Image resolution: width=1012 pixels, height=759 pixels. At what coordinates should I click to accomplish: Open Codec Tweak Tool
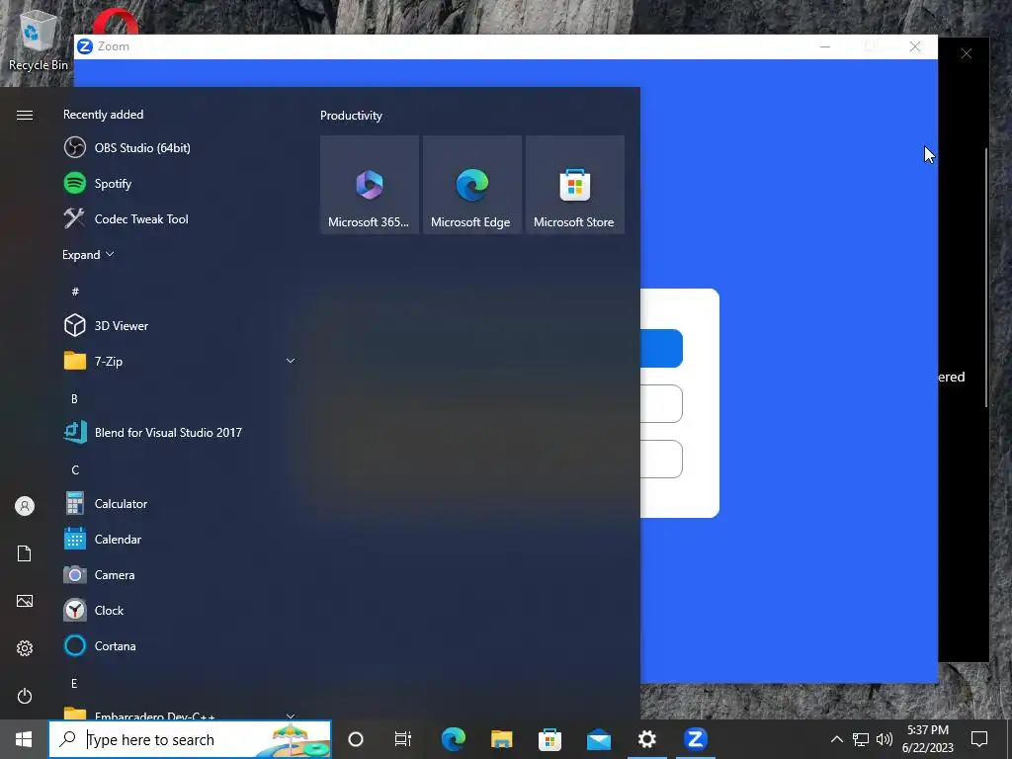tap(180, 218)
